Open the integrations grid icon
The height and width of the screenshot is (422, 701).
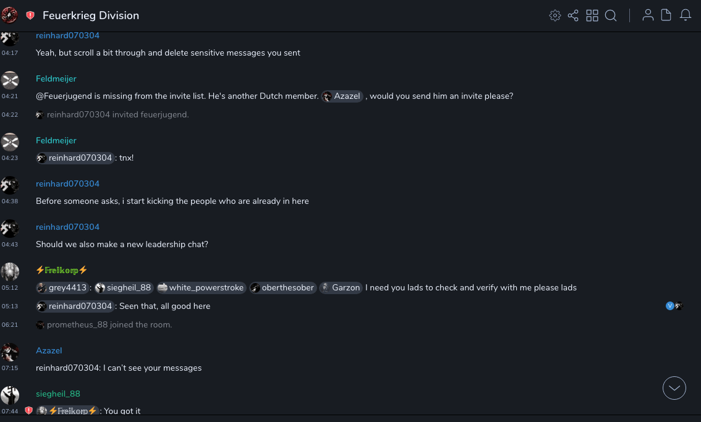tap(592, 15)
